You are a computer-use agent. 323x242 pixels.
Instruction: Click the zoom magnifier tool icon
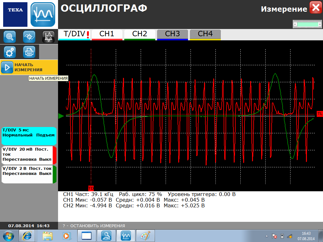pyautogui.click(x=10, y=37)
